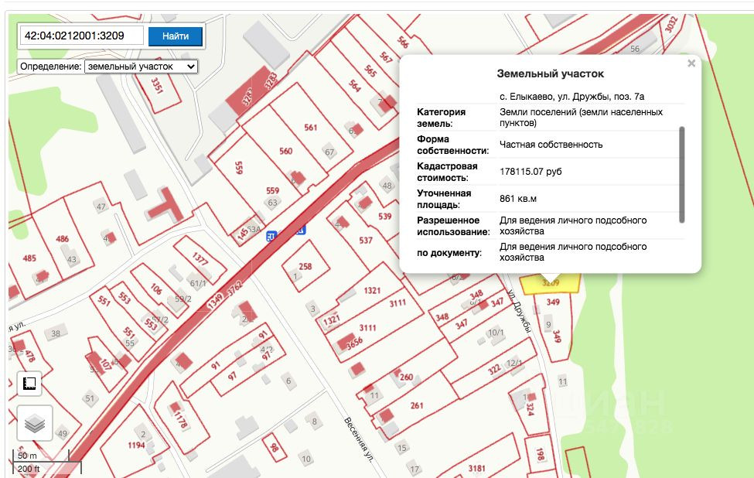
Task: Select parcel labeled 1194
Action: (x=136, y=445)
